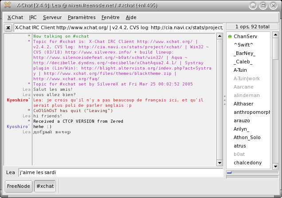282x198 pixels.
Task: Open the silenceisdefeat.org win32 link
Action: 98,58
